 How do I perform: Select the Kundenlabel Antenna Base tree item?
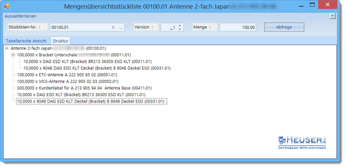click(x=84, y=88)
